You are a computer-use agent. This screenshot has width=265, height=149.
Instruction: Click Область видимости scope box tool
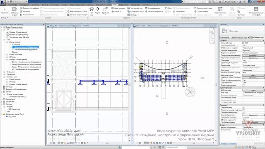[154, 12]
